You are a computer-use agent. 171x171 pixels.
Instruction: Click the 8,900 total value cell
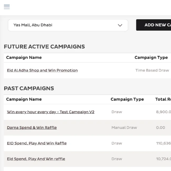(x=163, y=112)
